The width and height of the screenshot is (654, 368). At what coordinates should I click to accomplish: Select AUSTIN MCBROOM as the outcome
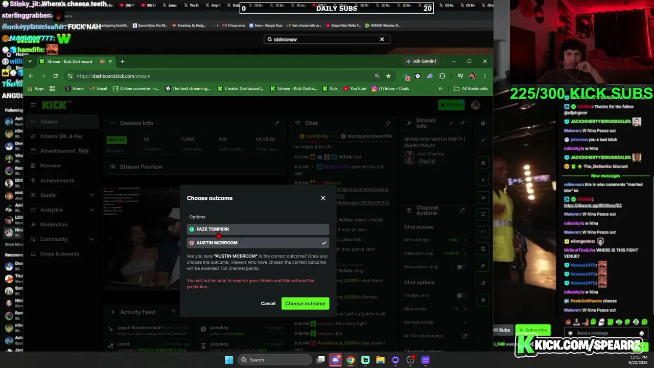[258, 243]
